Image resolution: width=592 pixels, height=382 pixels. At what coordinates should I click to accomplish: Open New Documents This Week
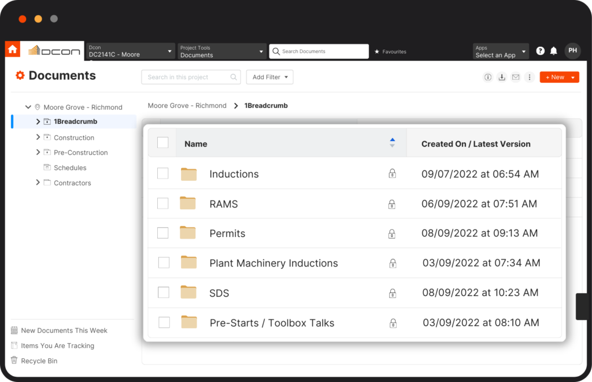click(x=64, y=331)
